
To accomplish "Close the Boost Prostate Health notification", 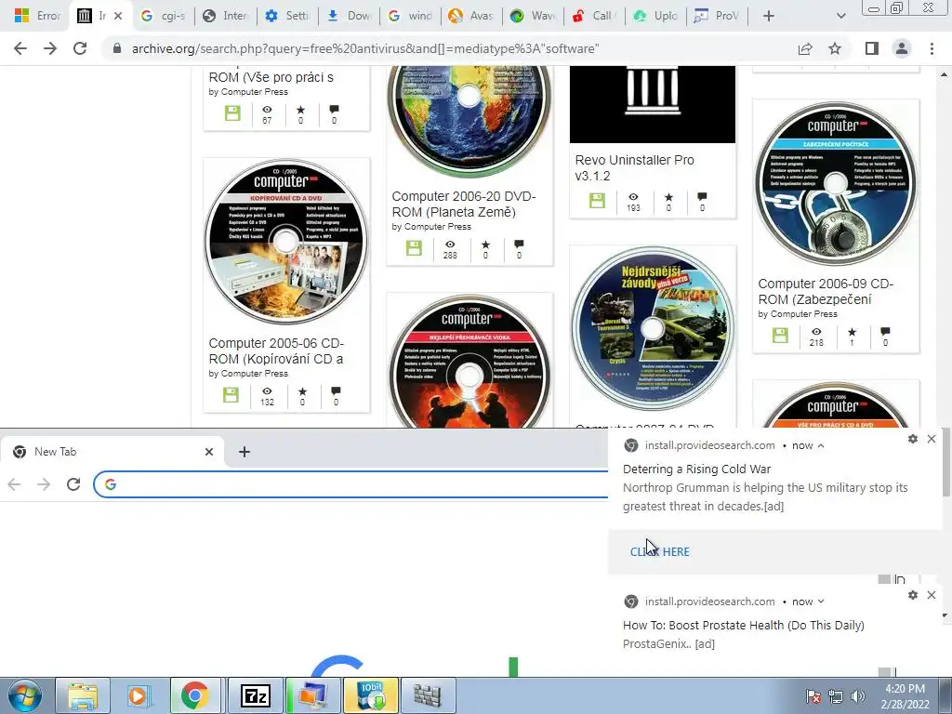I will [932, 595].
